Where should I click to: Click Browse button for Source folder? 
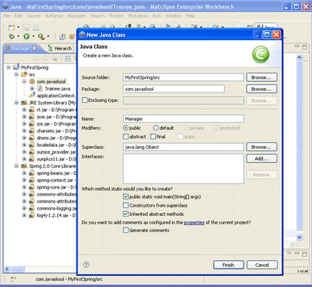(x=261, y=77)
